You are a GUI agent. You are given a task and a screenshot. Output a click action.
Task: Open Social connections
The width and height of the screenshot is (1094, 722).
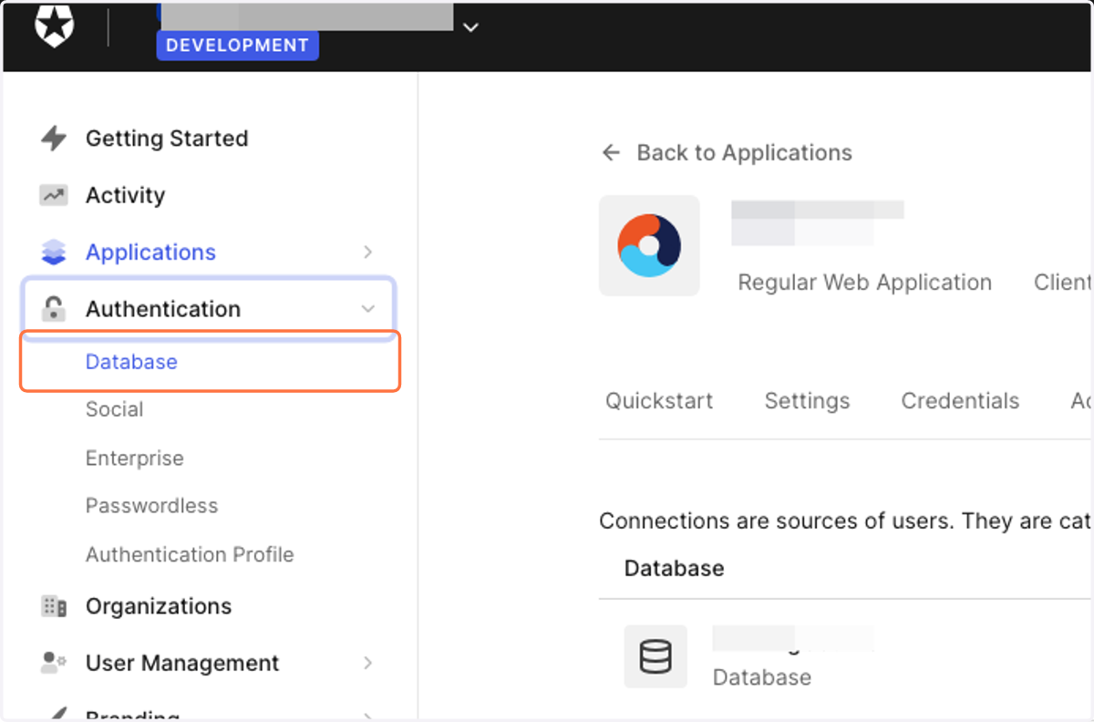(x=114, y=409)
